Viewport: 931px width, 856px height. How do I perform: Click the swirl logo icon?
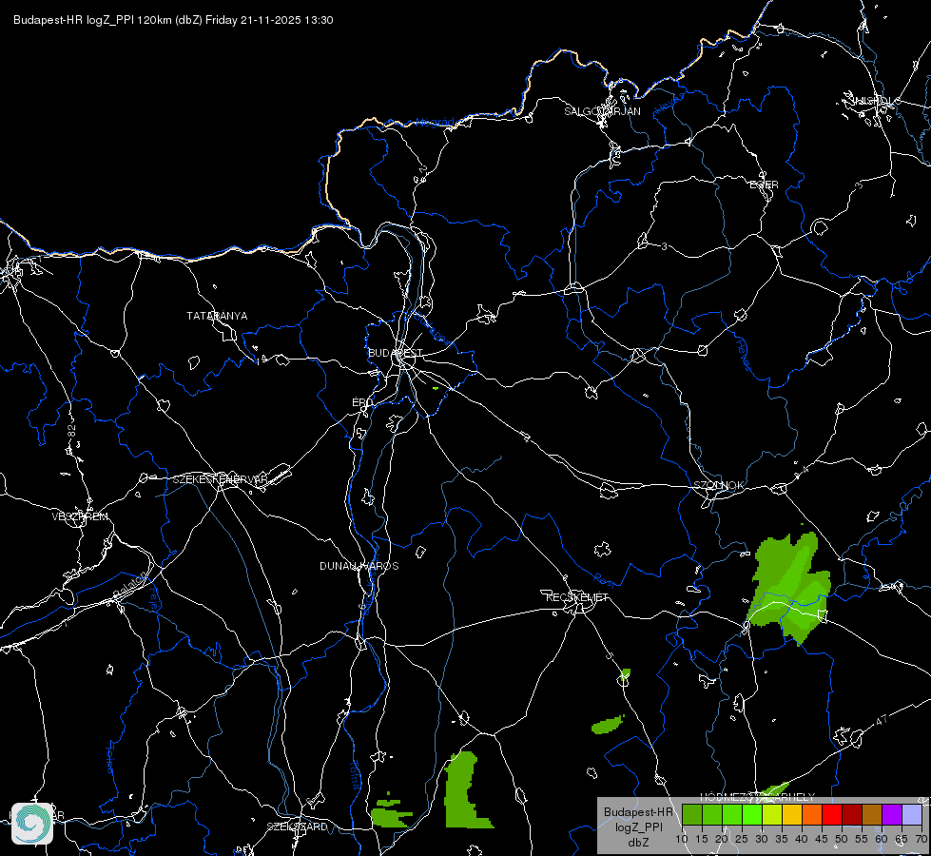coord(32,823)
